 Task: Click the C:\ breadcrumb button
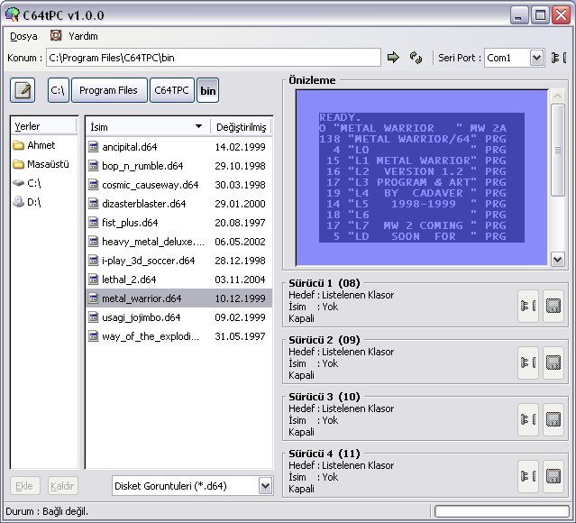click(58, 90)
